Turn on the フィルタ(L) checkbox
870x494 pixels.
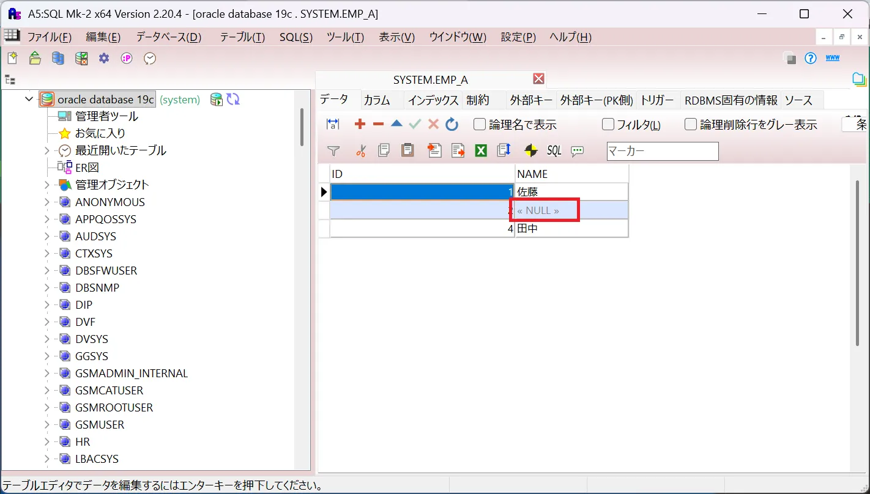608,124
